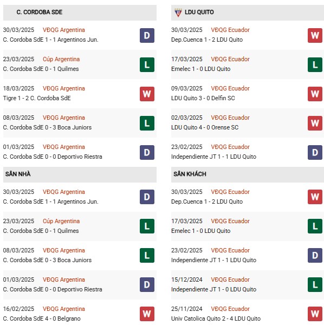Select the C. Cordoba SdE 0 - 3 Boca Juniors row under SÂN NHÀ
The width and height of the screenshot is (324, 325).
point(80,256)
